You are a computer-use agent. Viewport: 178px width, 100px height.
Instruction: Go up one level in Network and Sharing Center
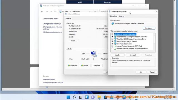click(x=55, y=12)
